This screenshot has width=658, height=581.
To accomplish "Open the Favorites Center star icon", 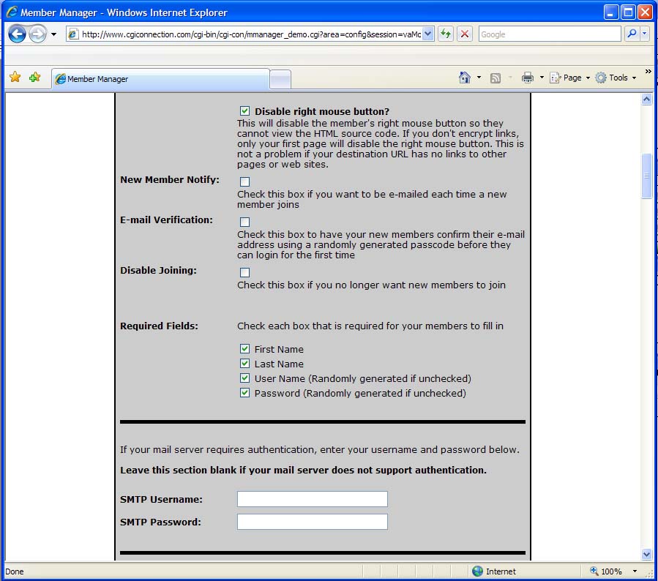I will point(15,77).
